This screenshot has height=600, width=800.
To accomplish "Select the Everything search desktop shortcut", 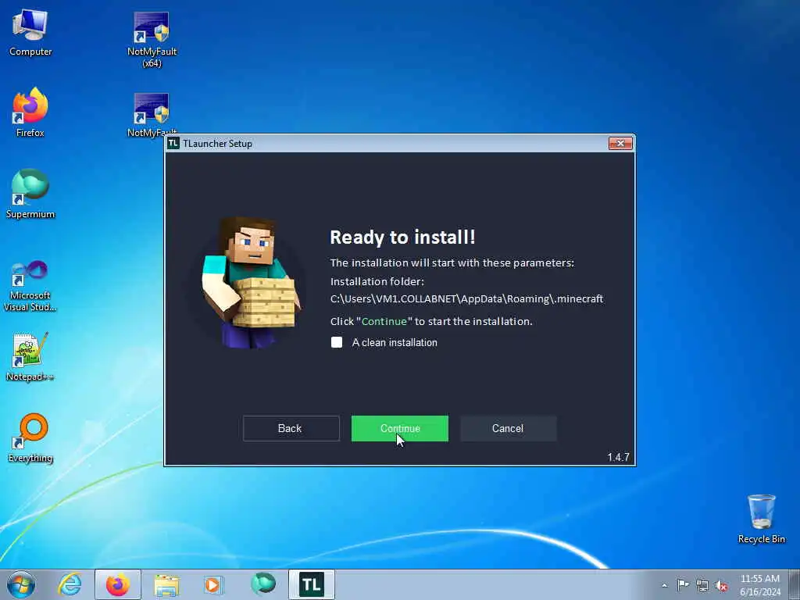I will [30, 437].
